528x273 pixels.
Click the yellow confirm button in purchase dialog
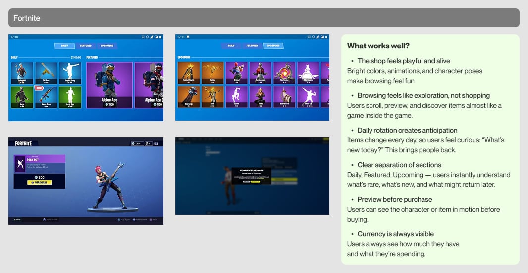tap(256, 182)
